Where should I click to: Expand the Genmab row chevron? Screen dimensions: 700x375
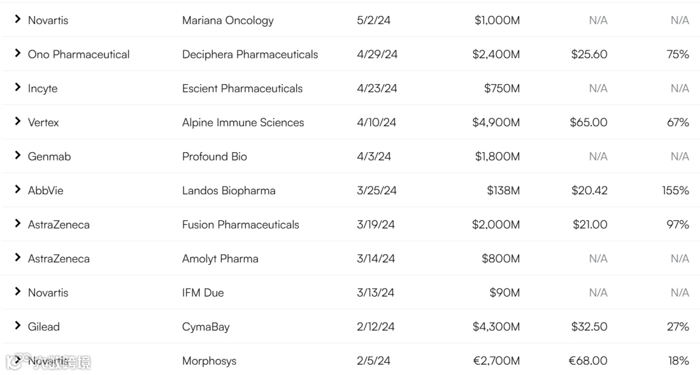click(x=17, y=156)
